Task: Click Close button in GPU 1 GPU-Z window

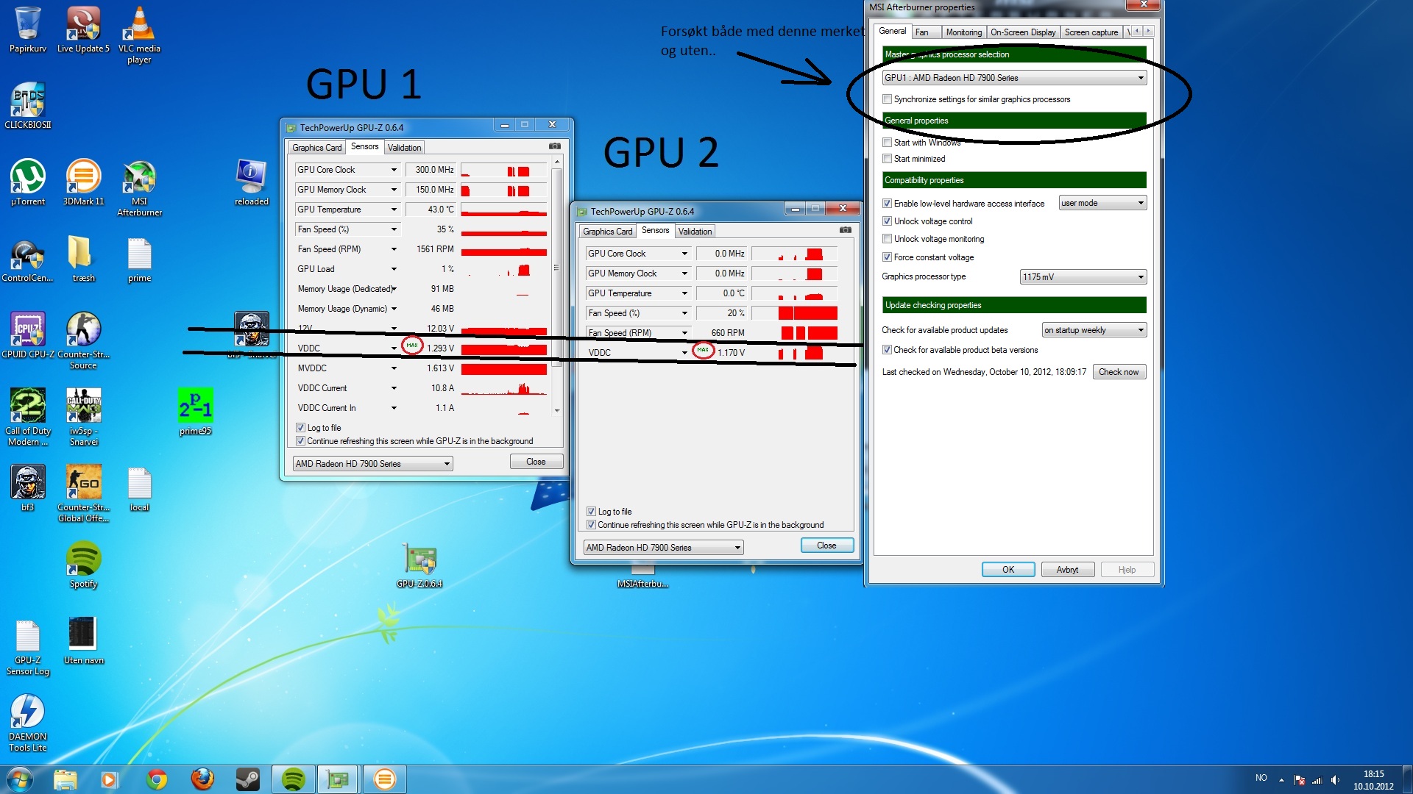Action: pos(536,462)
